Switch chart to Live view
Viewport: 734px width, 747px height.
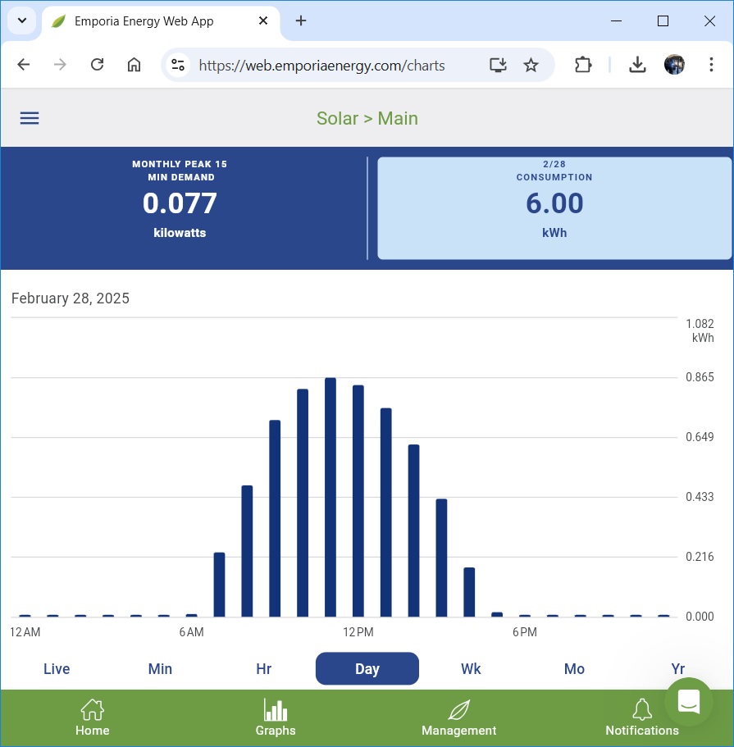pyautogui.click(x=57, y=669)
